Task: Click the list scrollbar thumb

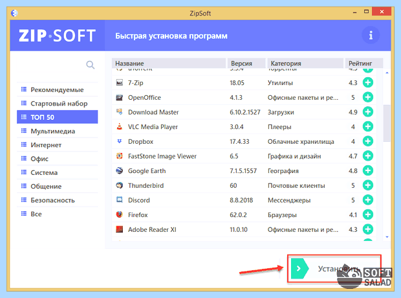Action: [x=387, y=123]
